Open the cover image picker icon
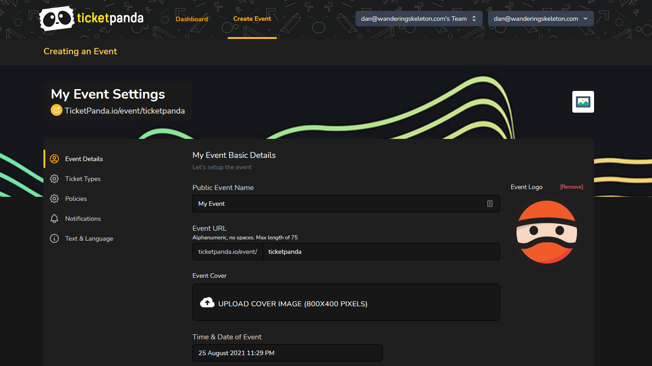 click(583, 102)
